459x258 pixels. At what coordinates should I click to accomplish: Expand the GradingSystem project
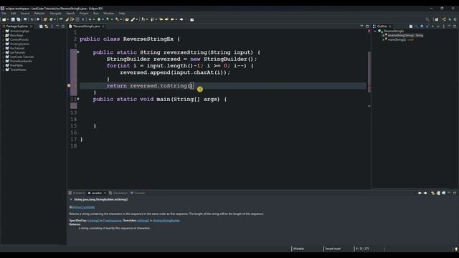click(3, 44)
